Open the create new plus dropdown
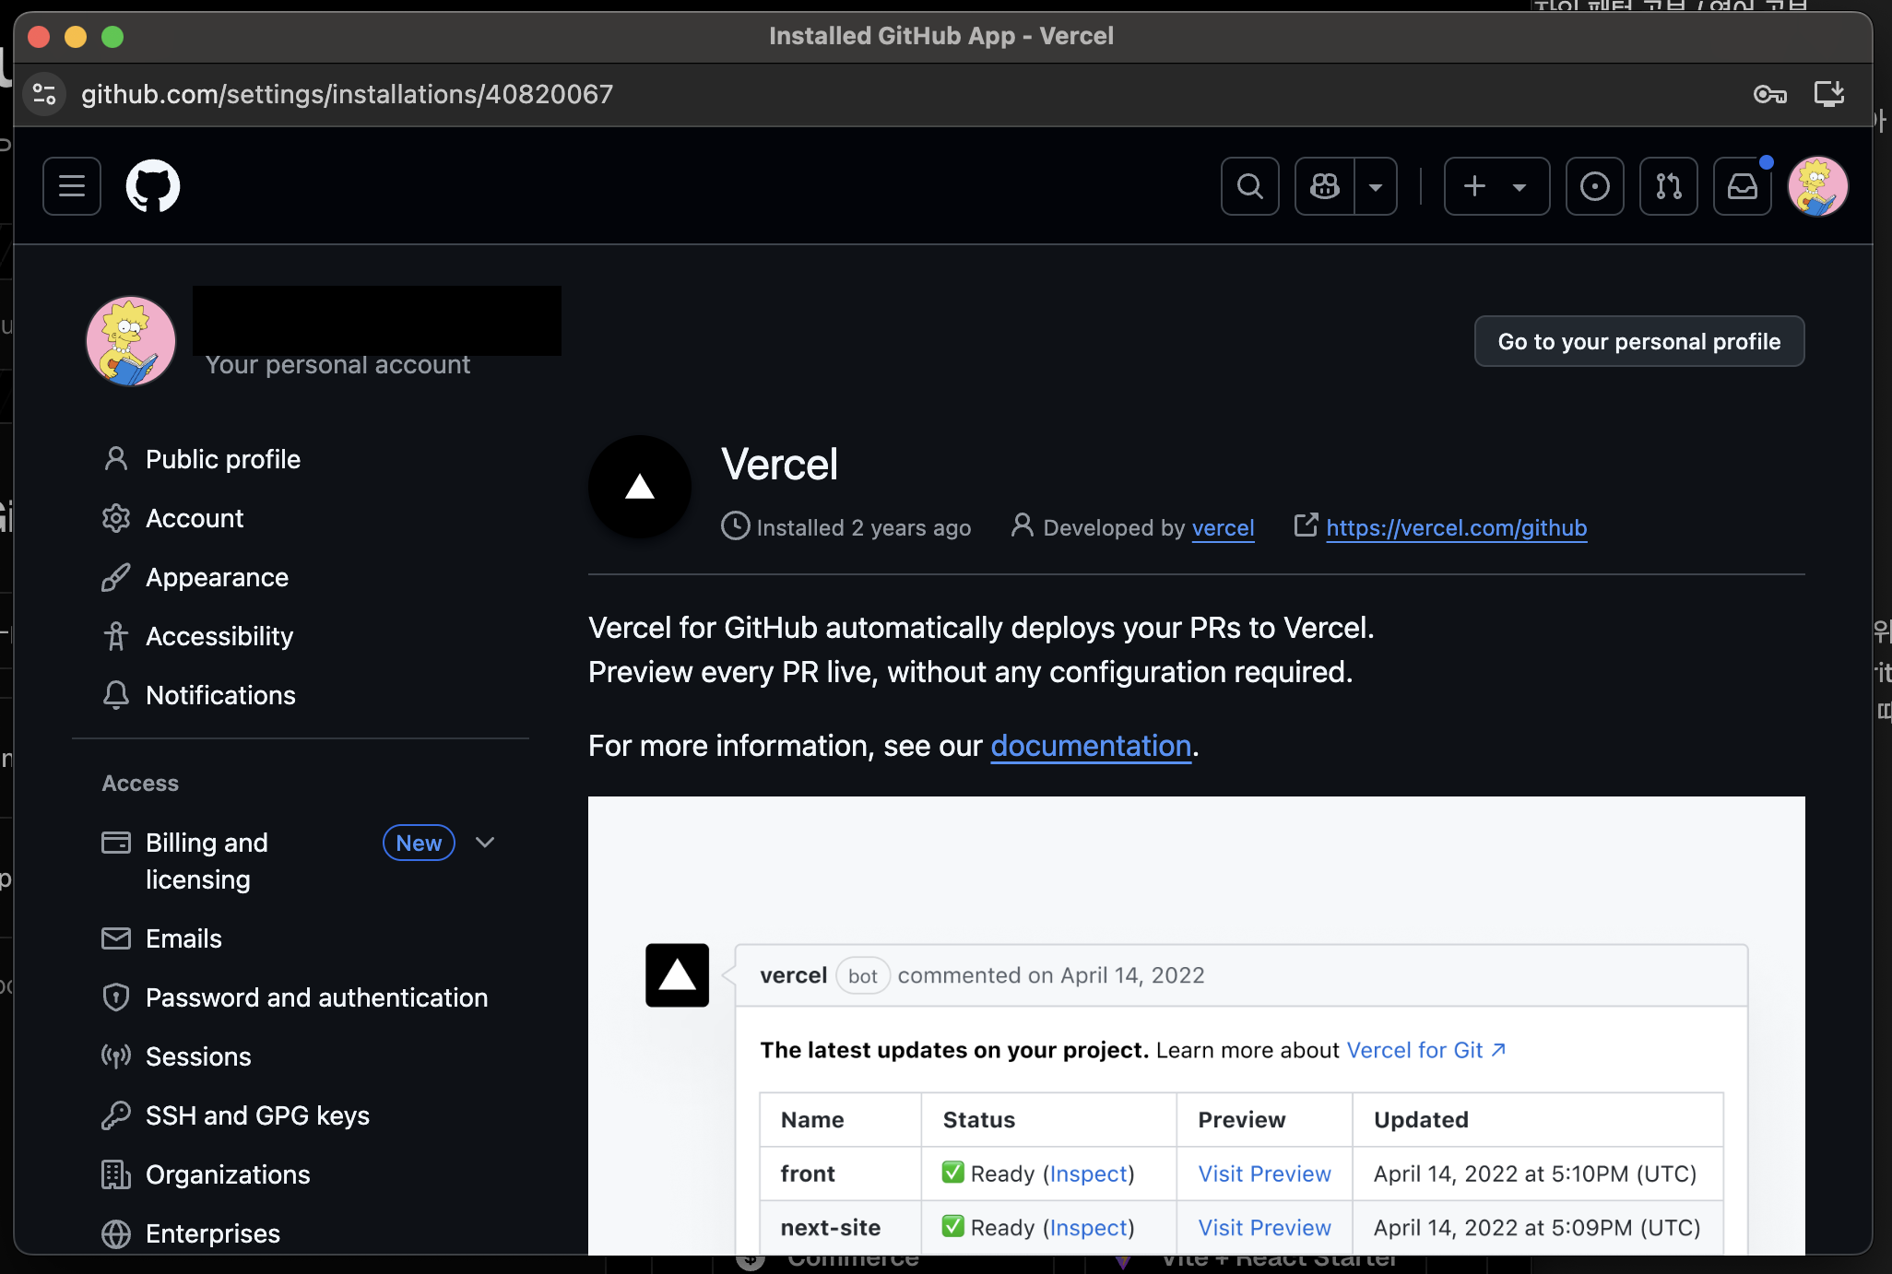Screen dimensions: 1892x1274 1496,186
